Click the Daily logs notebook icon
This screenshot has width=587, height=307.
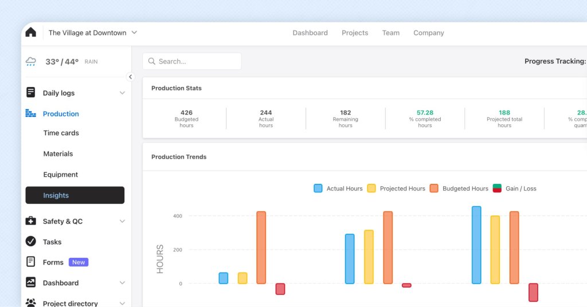(x=31, y=93)
